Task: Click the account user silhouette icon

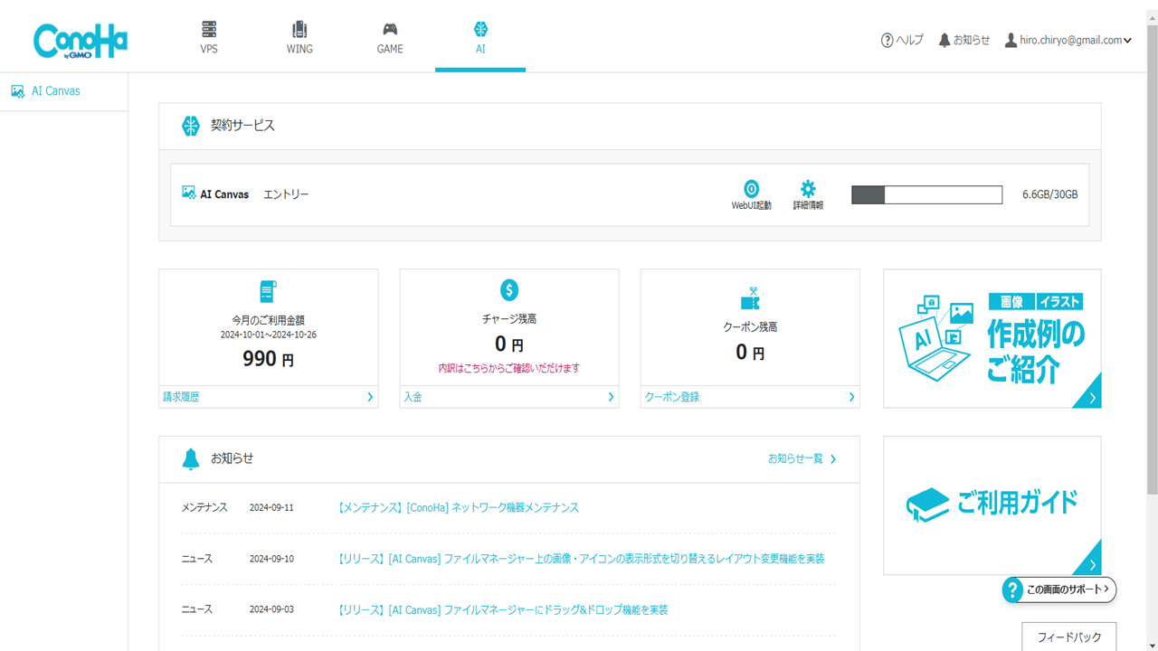Action: pyautogui.click(x=1011, y=41)
